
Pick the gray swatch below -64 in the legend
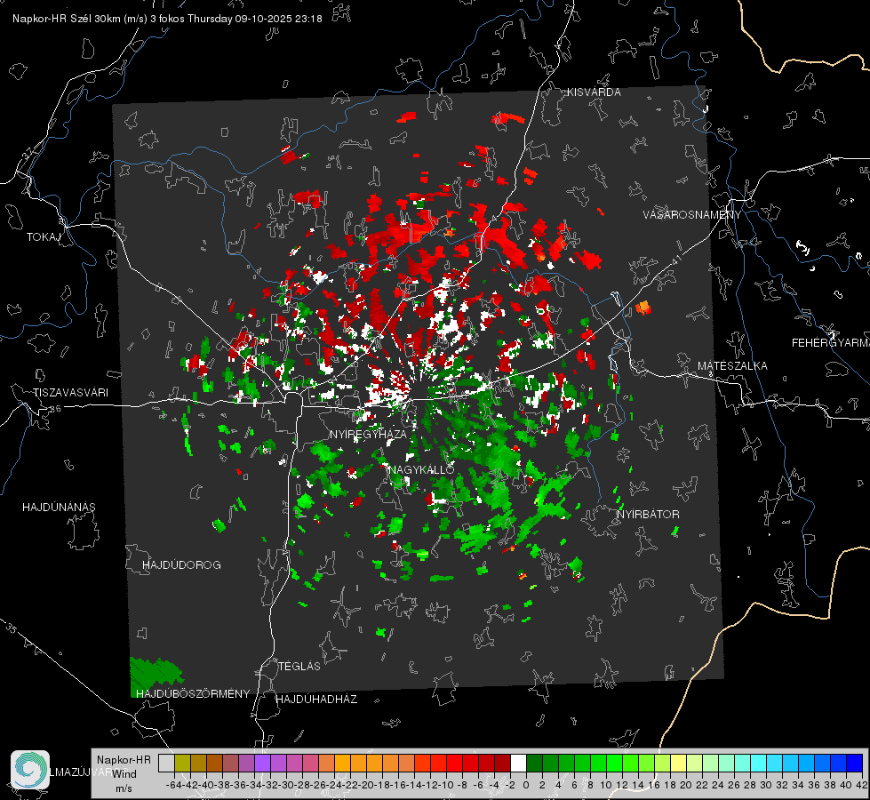[166, 763]
